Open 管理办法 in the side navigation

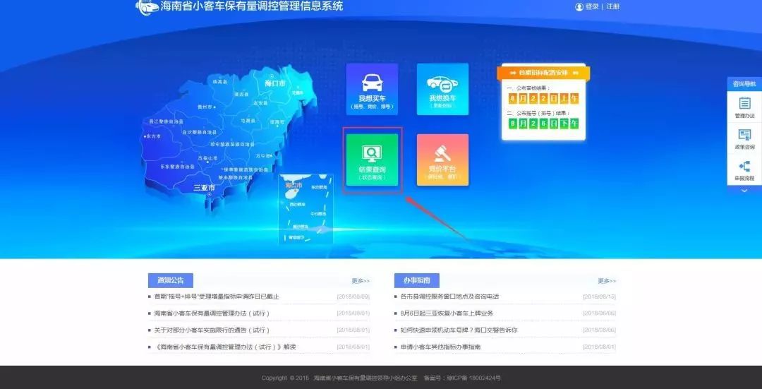pyautogui.click(x=744, y=107)
